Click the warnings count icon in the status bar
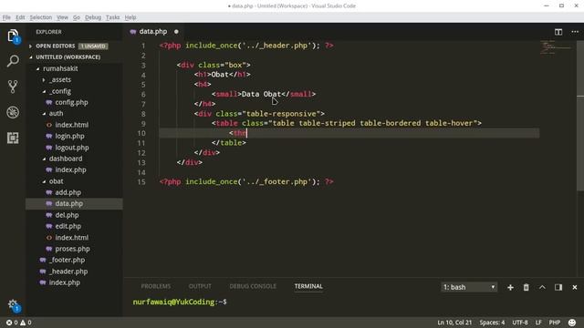The height and width of the screenshot is (328, 584). tap(23, 323)
